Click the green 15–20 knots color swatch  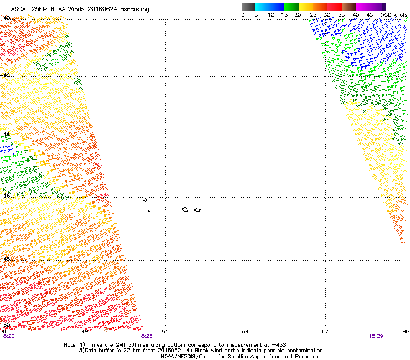point(291,7)
